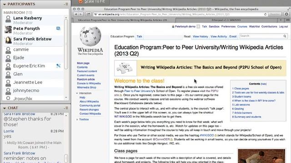Open the WT:WIKISOO shortcut link
The width and height of the screenshot is (291, 163).
tap(123, 117)
